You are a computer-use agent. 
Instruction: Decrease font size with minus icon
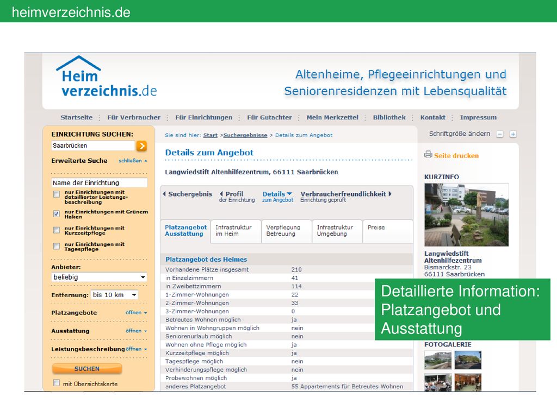click(x=500, y=134)
